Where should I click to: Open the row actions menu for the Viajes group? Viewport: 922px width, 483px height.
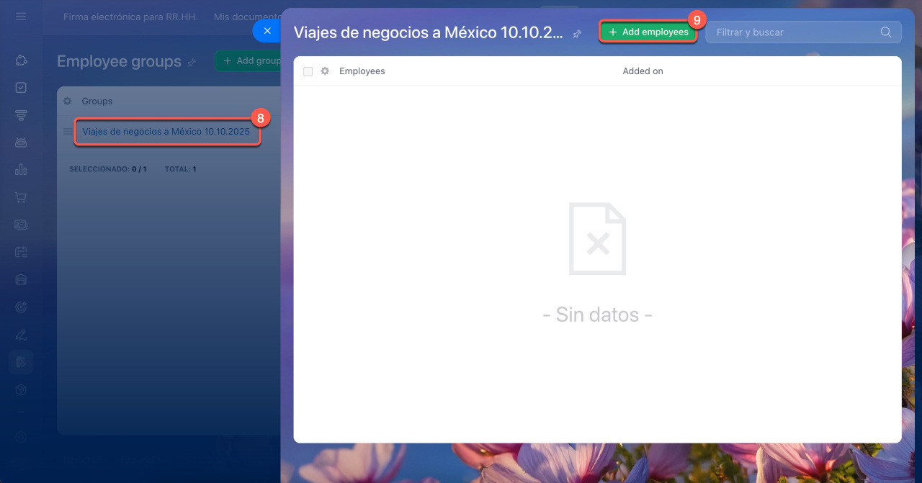coord(68,132)
